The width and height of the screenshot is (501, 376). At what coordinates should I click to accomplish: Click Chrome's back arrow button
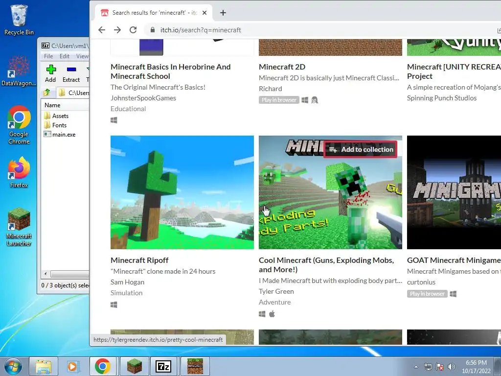click(102, 30)
